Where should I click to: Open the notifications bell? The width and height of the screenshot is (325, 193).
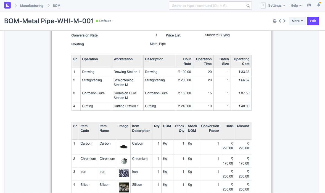319,5
